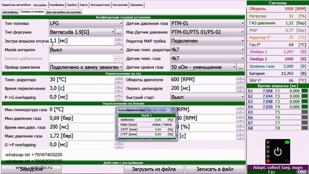Image resolution: width=309 pixels, height=174 pixels.
Task: Go to the Ошибки tab
Action: pos(72,5)
